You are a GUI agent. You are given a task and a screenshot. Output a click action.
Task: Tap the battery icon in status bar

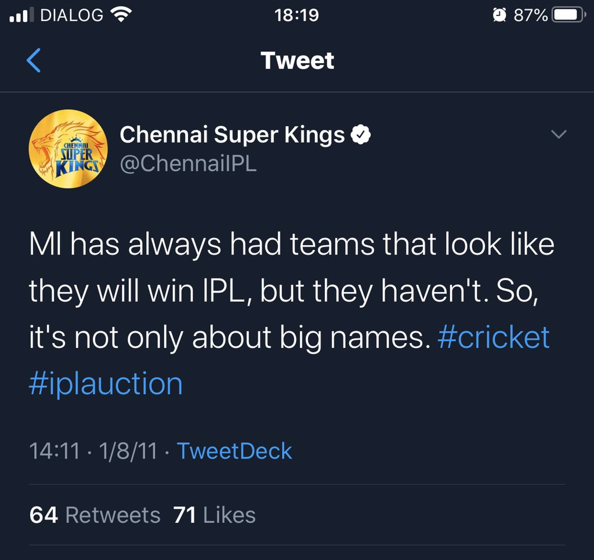click(x=568, y=15)
